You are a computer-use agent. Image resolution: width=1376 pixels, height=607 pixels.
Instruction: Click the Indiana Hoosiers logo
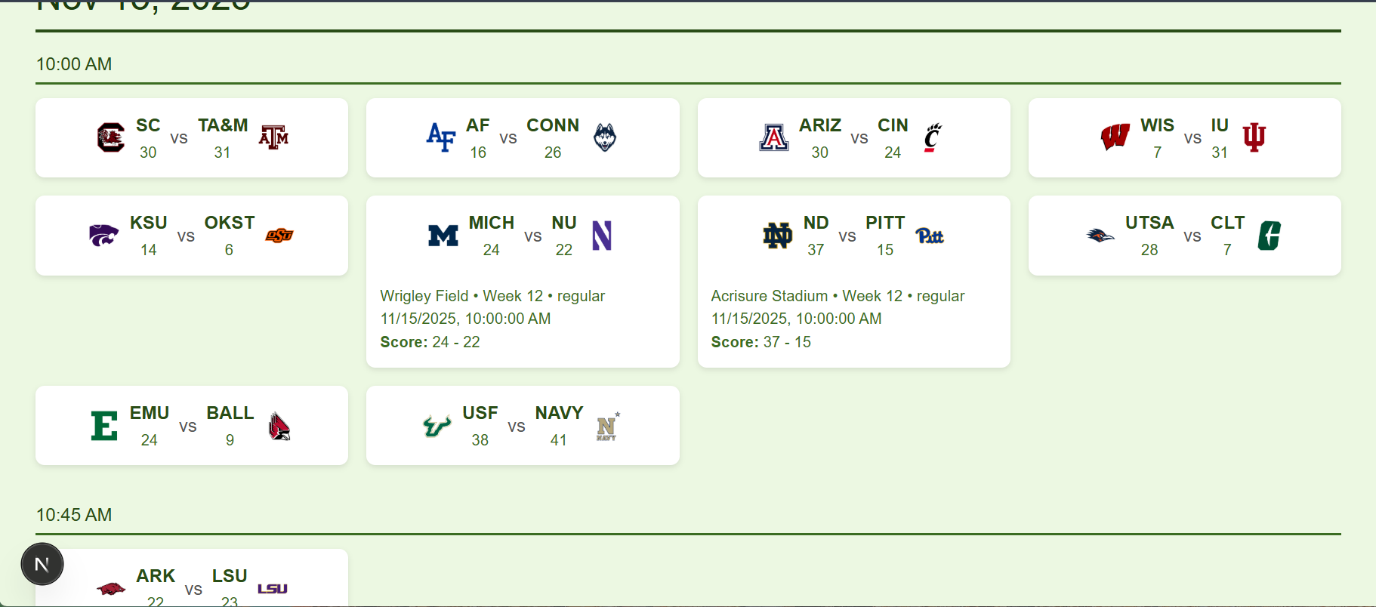[1254, 137]
